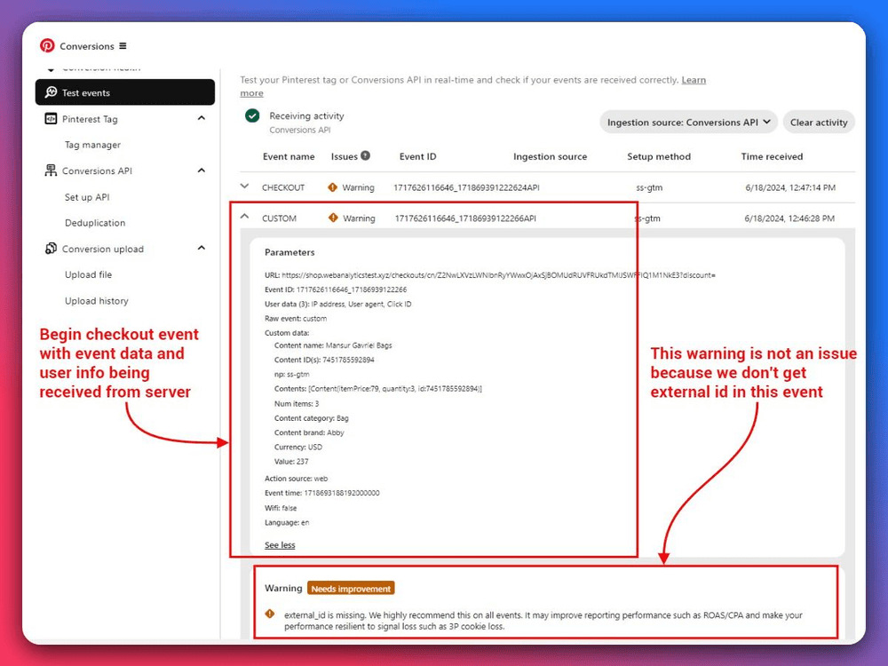Viewport: 888px width, 666px height.
Task: Click the Pinterest logo icon
Action: (47, 46)
